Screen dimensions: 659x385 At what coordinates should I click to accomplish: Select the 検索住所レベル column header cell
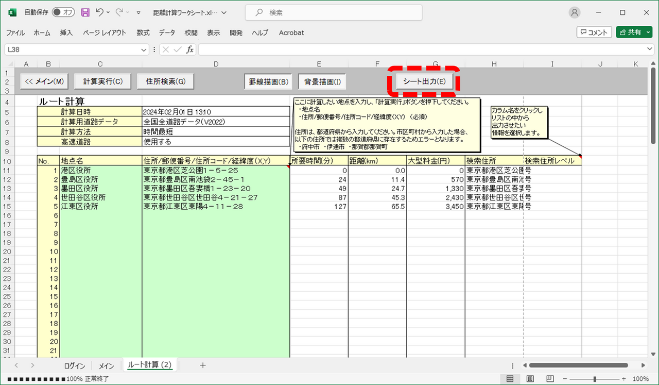pos(552,160)
